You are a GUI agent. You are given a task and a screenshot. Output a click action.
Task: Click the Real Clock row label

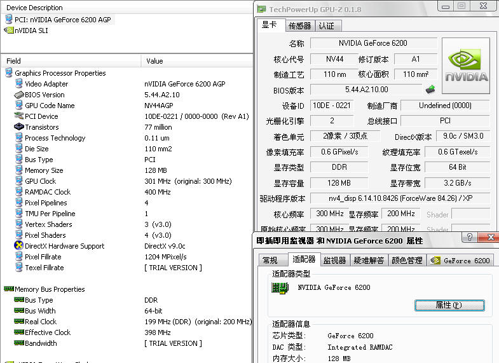pyautogui.click(x=41, y=322)
